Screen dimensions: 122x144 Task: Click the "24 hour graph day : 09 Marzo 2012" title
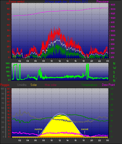(66, 1)
